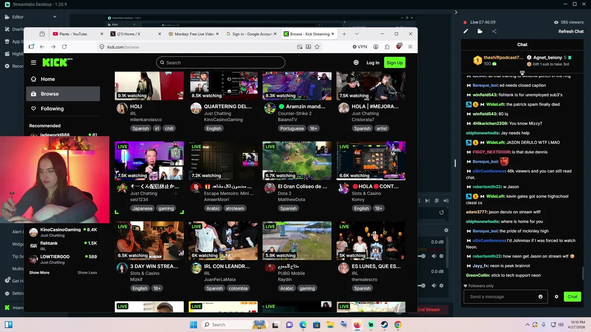The image size is (591, 332).
Task: Open the Dota 2 MatthewDota stream thumbnail
Action: click(297, 160)
